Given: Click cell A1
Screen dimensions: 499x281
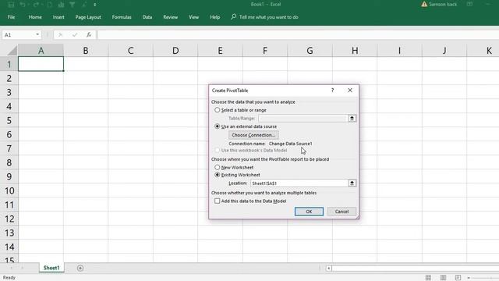Looking at the screenshot, I should 41,64.
